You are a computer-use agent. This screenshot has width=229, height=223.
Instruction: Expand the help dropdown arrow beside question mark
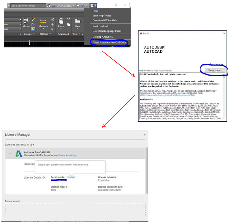[96, 6]
